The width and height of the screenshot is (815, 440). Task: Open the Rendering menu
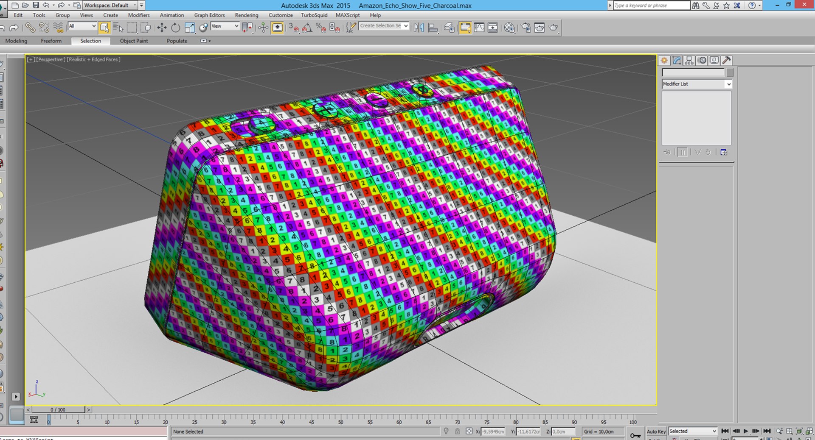click(247, 15)
